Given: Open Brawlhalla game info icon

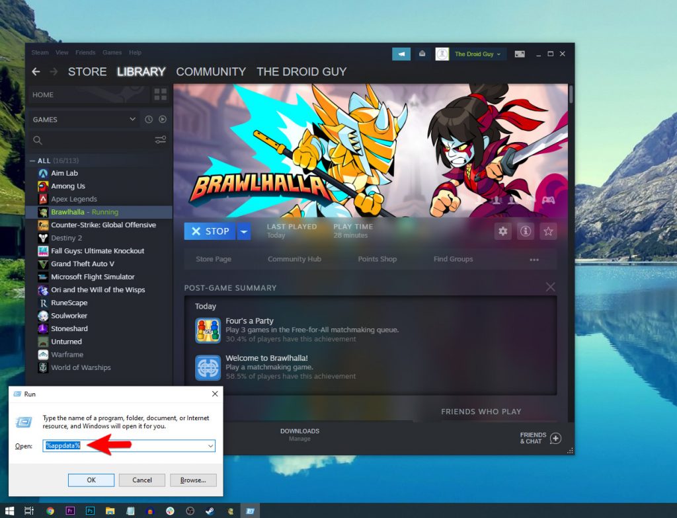Looking at the screenshot, I should click(526, 231).
